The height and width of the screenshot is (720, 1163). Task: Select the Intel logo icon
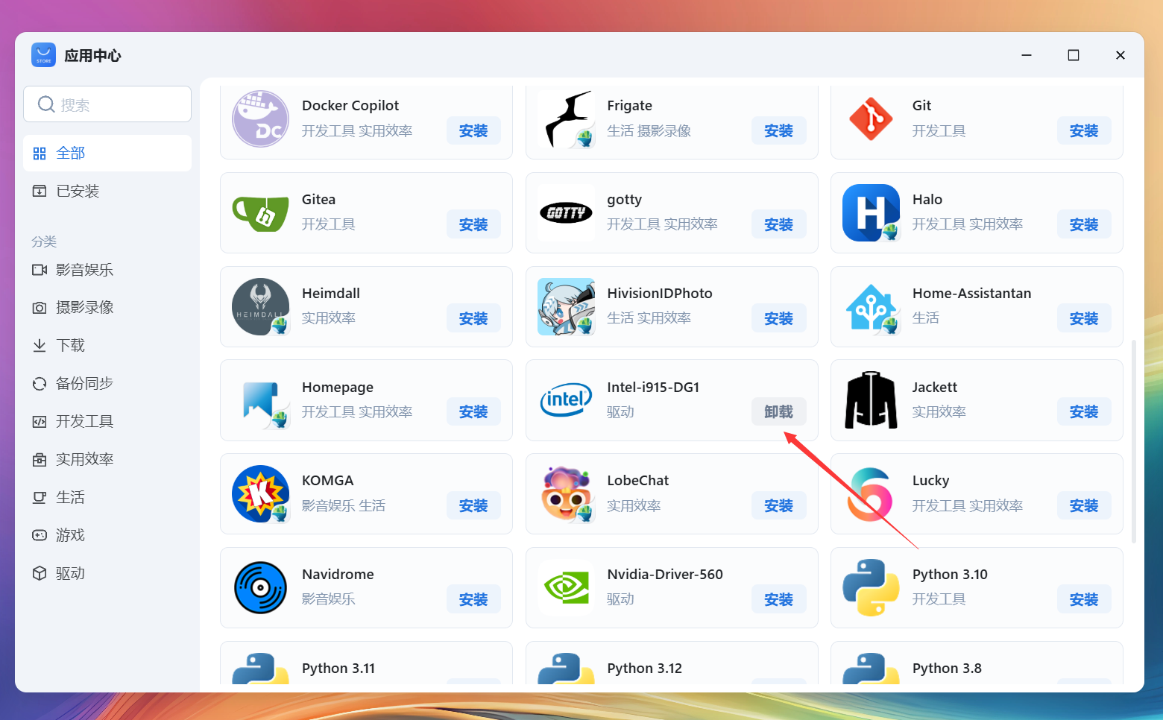click(566, 400)
